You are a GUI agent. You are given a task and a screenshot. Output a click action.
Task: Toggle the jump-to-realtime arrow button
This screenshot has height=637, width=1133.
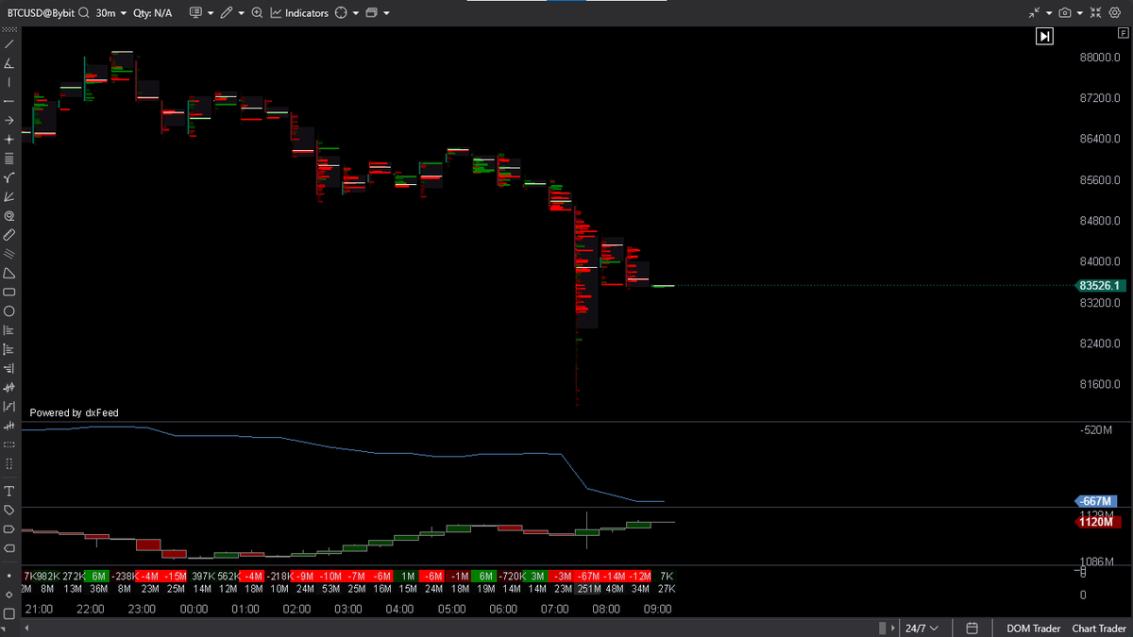(1044, 36)
